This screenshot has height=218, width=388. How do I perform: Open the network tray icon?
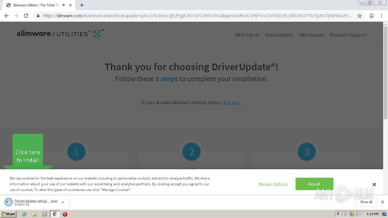pyautogui.click(x=352, y=214)
